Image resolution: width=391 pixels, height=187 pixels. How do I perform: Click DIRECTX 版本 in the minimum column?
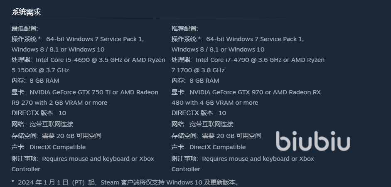pos(33,113)
